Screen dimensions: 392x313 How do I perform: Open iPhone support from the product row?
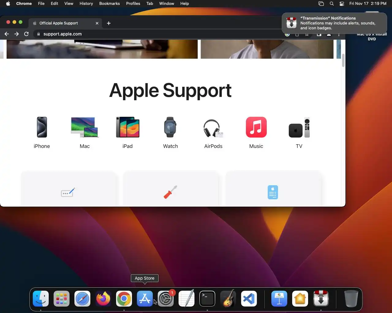click(x=42, y=133)
